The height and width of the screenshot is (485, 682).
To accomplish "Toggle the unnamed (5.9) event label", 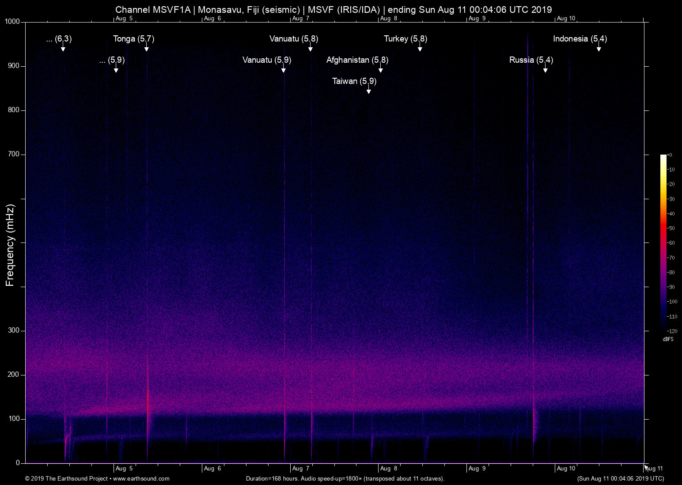I will click(x=112, y=60).
